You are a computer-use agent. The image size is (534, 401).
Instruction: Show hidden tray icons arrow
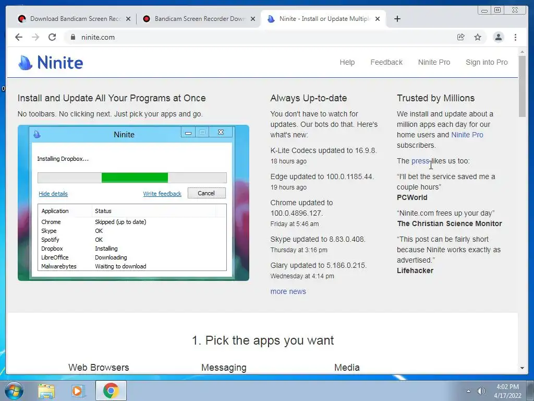coord(469,391)
